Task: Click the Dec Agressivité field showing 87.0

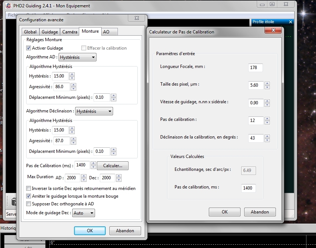Action: [62, 141]
